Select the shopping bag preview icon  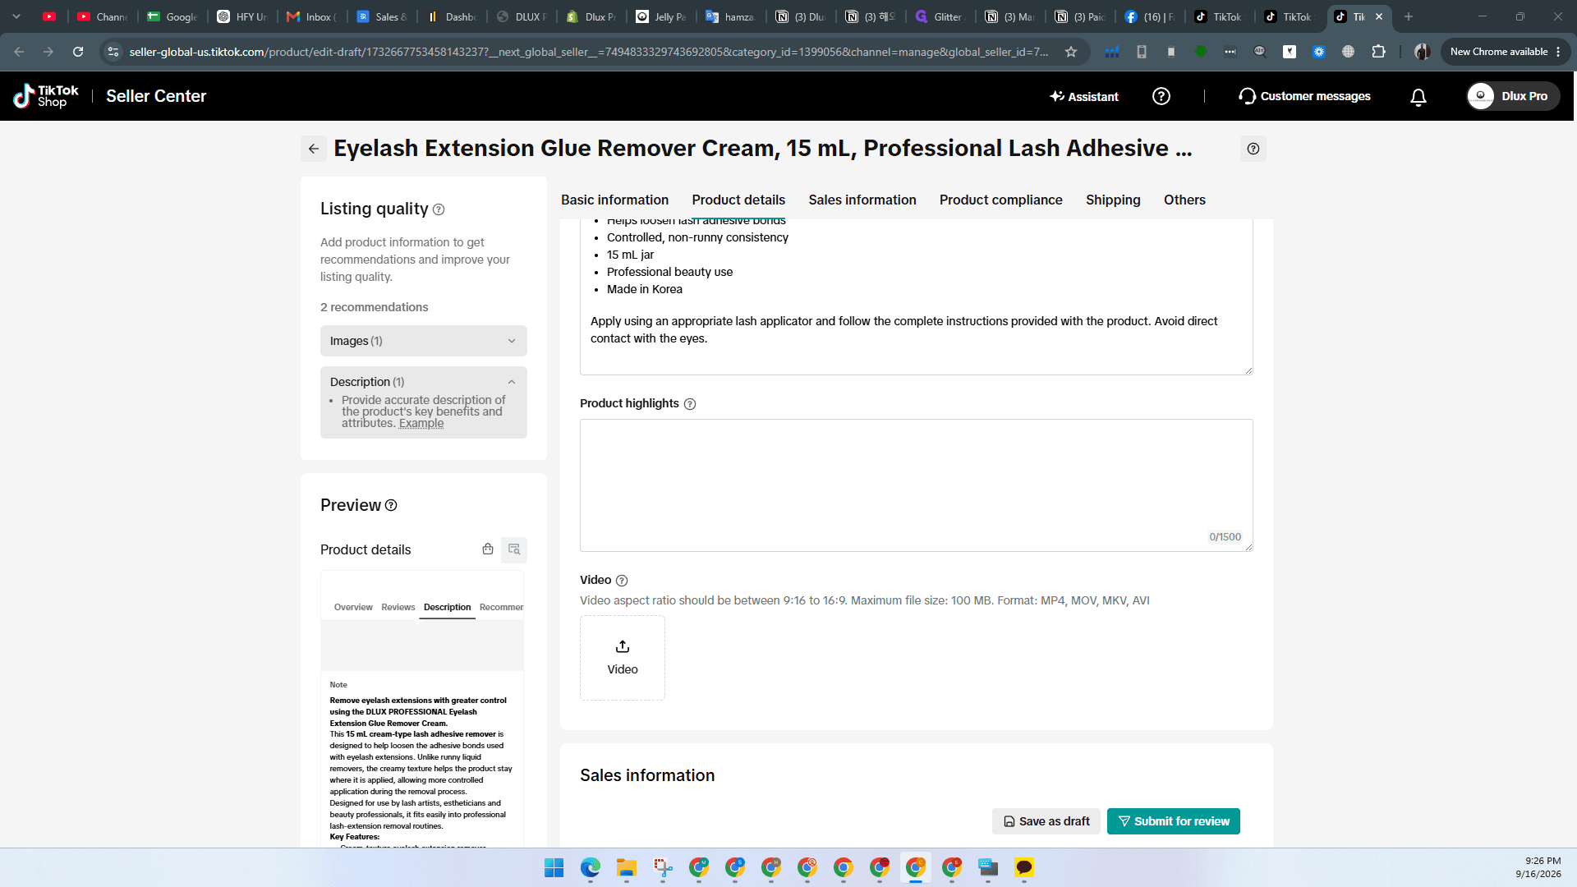point(488,549)
